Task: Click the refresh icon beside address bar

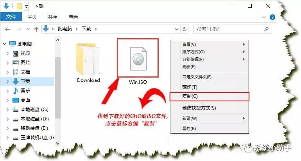Action: [x=184, y=29]
